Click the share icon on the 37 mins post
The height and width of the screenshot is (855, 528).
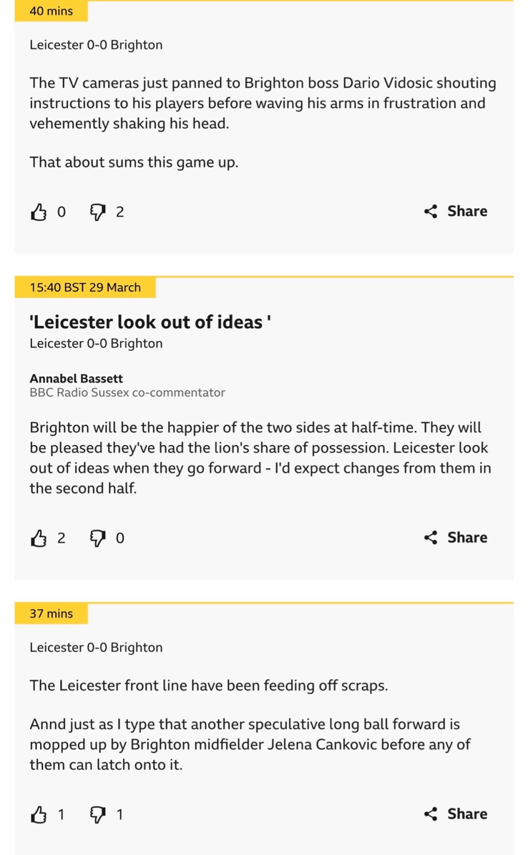[432, 814]
